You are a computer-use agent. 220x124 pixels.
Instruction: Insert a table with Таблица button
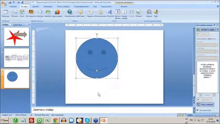[5, 14]
